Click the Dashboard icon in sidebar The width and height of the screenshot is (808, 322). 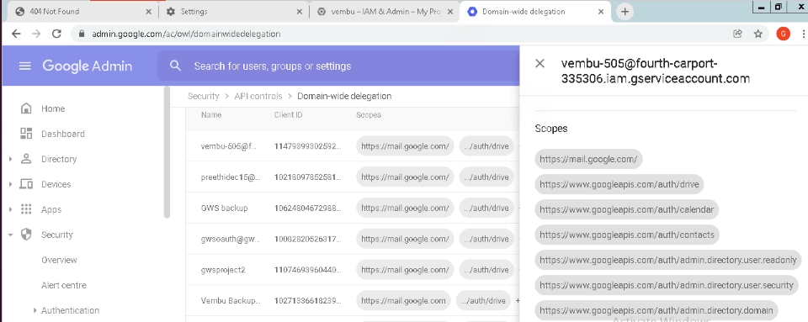(x=26, y=134)
